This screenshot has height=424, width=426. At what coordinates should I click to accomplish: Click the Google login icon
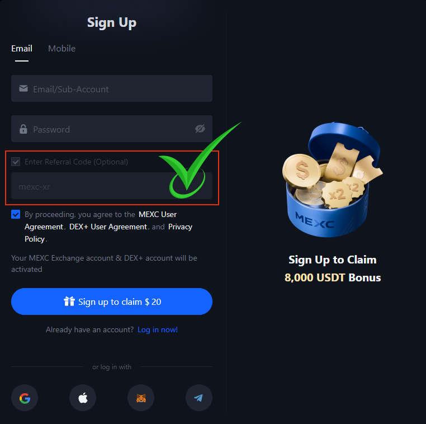pyautogui.click(x=25, y=398)
